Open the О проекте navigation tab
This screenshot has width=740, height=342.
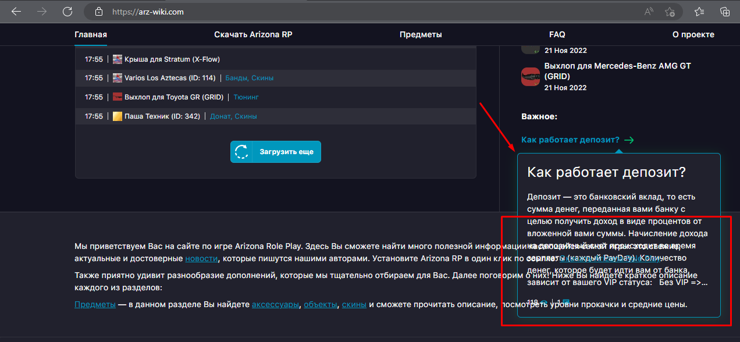[693, 34]
